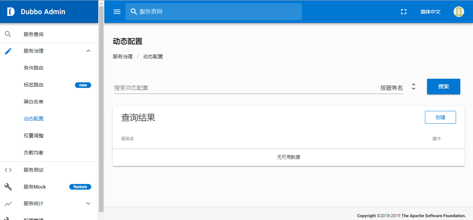Image resolution: width=473 pixels, height=220 pixels.
Task: Click the hamburger menu icon
Action: click(117, 12)
